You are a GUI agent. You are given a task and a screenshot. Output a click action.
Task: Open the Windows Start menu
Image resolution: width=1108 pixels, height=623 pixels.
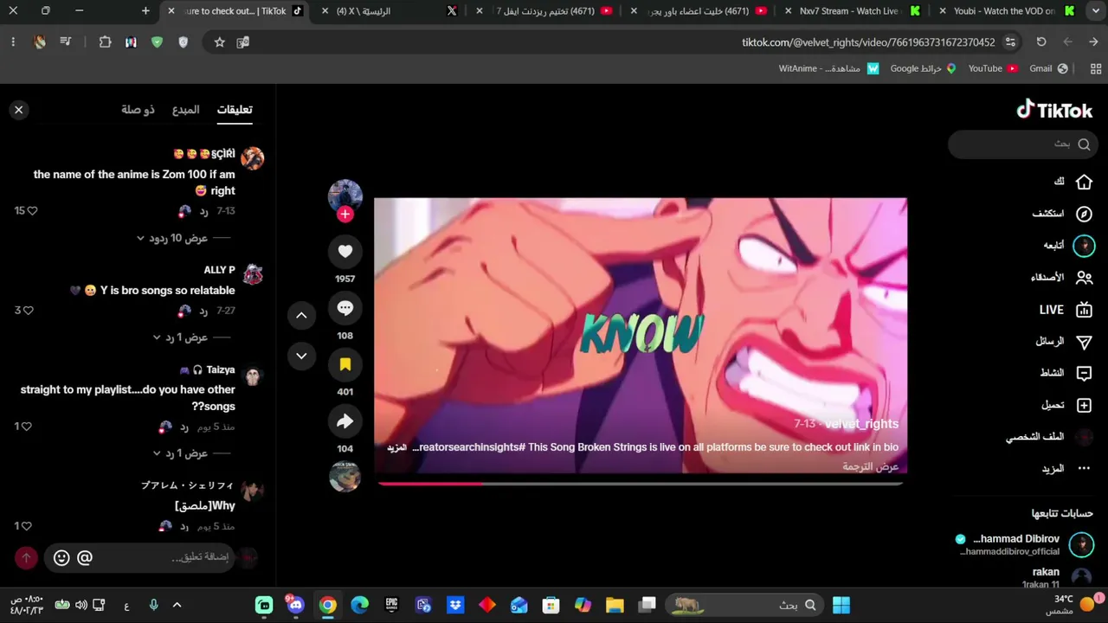point(841,605)
